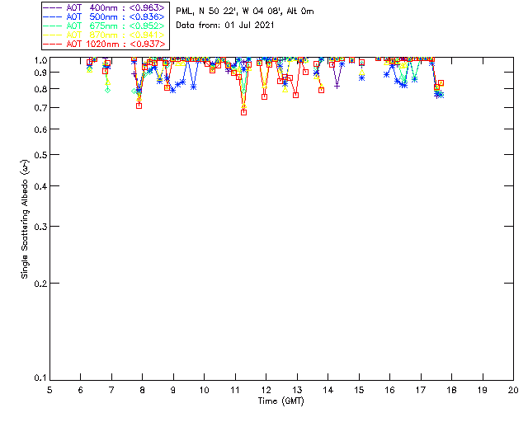528x422 pixels.
Task: Select the 'AOT 675nm : <0.952>' legend entry
Action: pyautogui.click(x=105, y=26)
